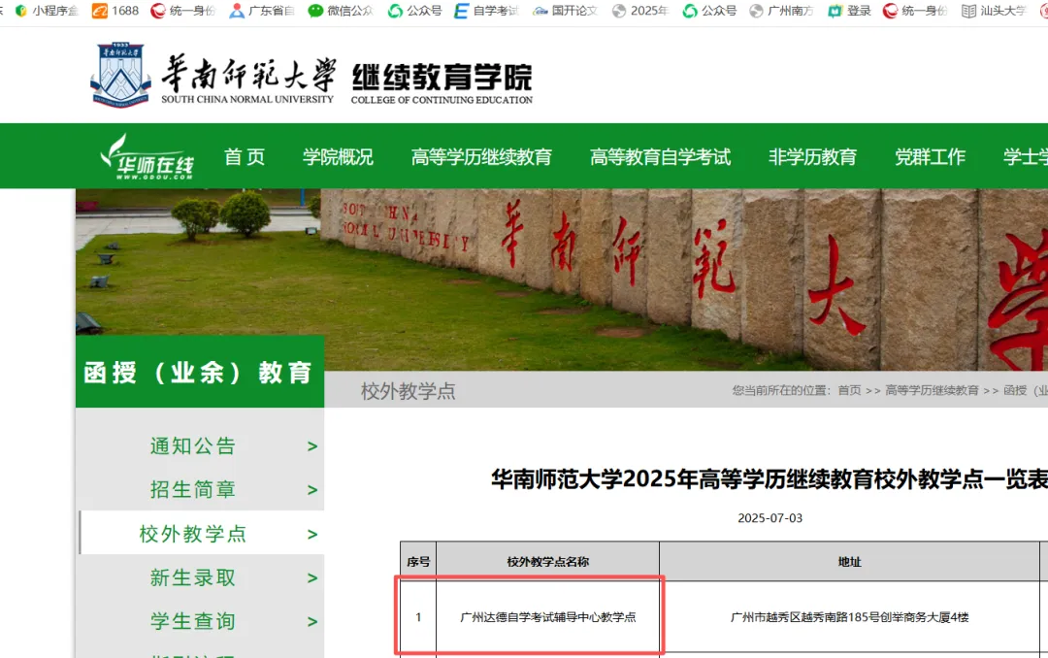Click the 华师在线 logo in the green bar
The image size is (1048, 658).
coord(147,157)
